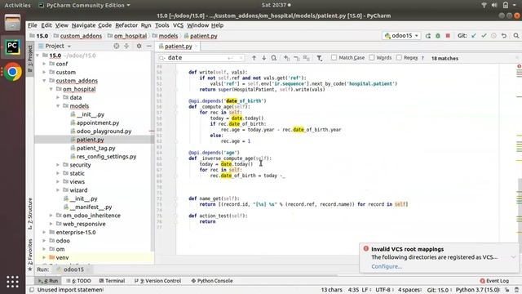522x294 pixels.
Task: Click Git revert arrow icon
Action: [x=504, y=36]
